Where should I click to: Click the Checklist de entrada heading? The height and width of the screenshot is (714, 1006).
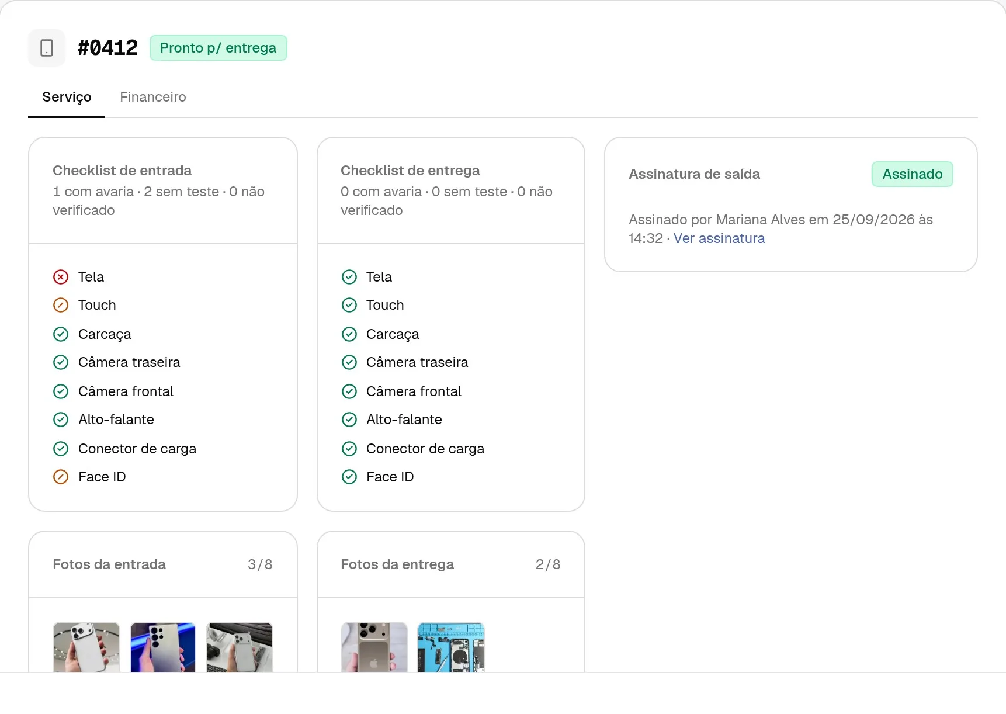point(122,171)
